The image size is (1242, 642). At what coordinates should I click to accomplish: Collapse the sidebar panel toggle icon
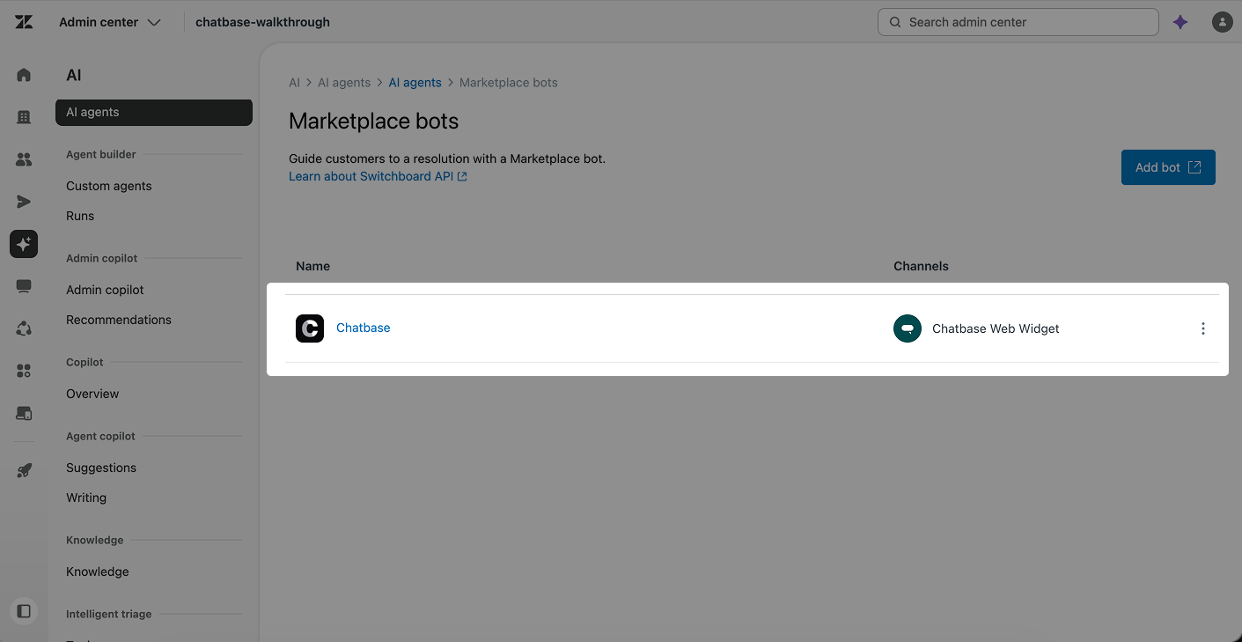[24, 610]
